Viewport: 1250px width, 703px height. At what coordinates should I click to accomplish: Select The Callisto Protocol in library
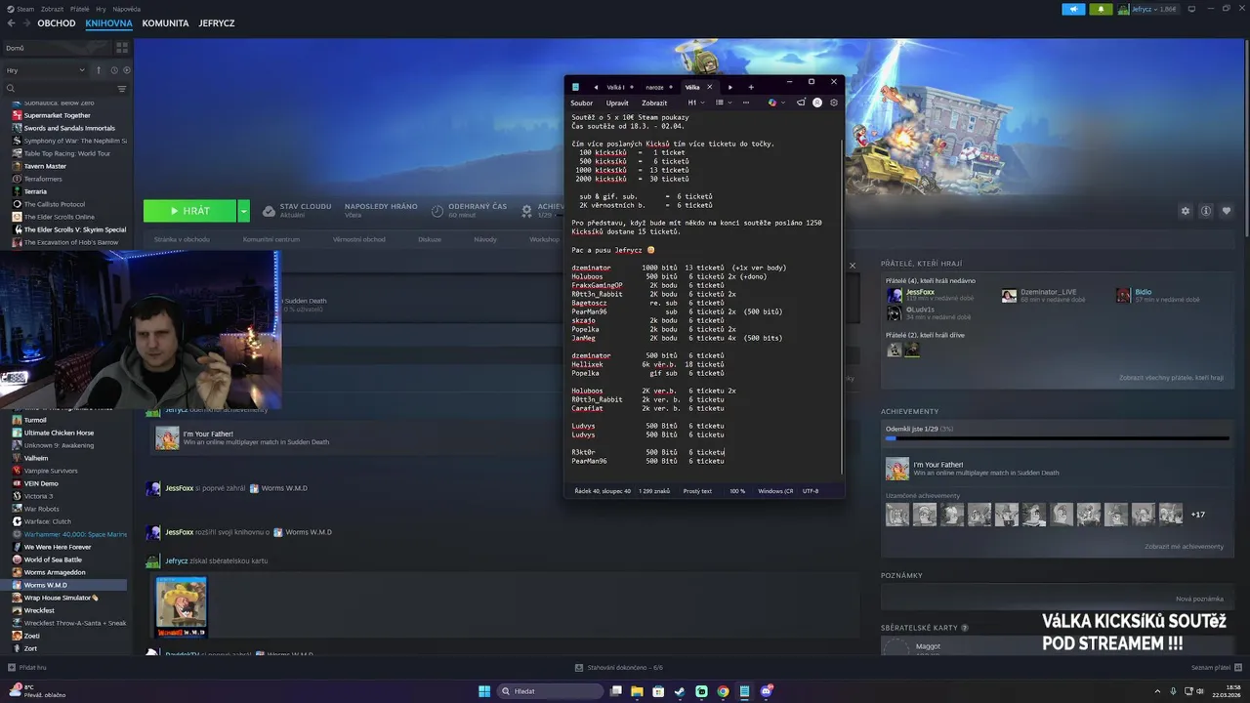point(54,204)
